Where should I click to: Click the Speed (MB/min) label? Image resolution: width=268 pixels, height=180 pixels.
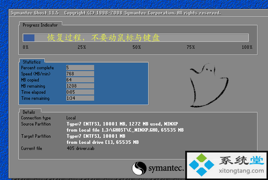[x=36, y=74]
